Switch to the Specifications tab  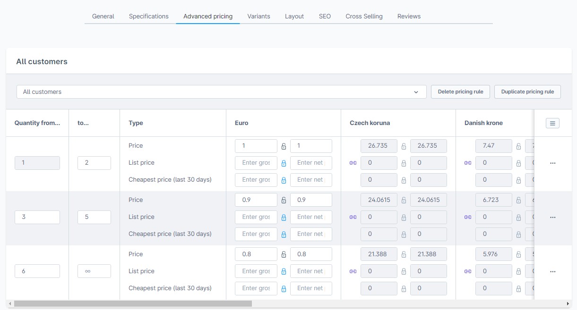[149, 16]
